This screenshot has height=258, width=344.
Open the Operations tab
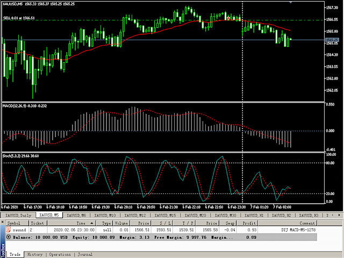(60, 254)
